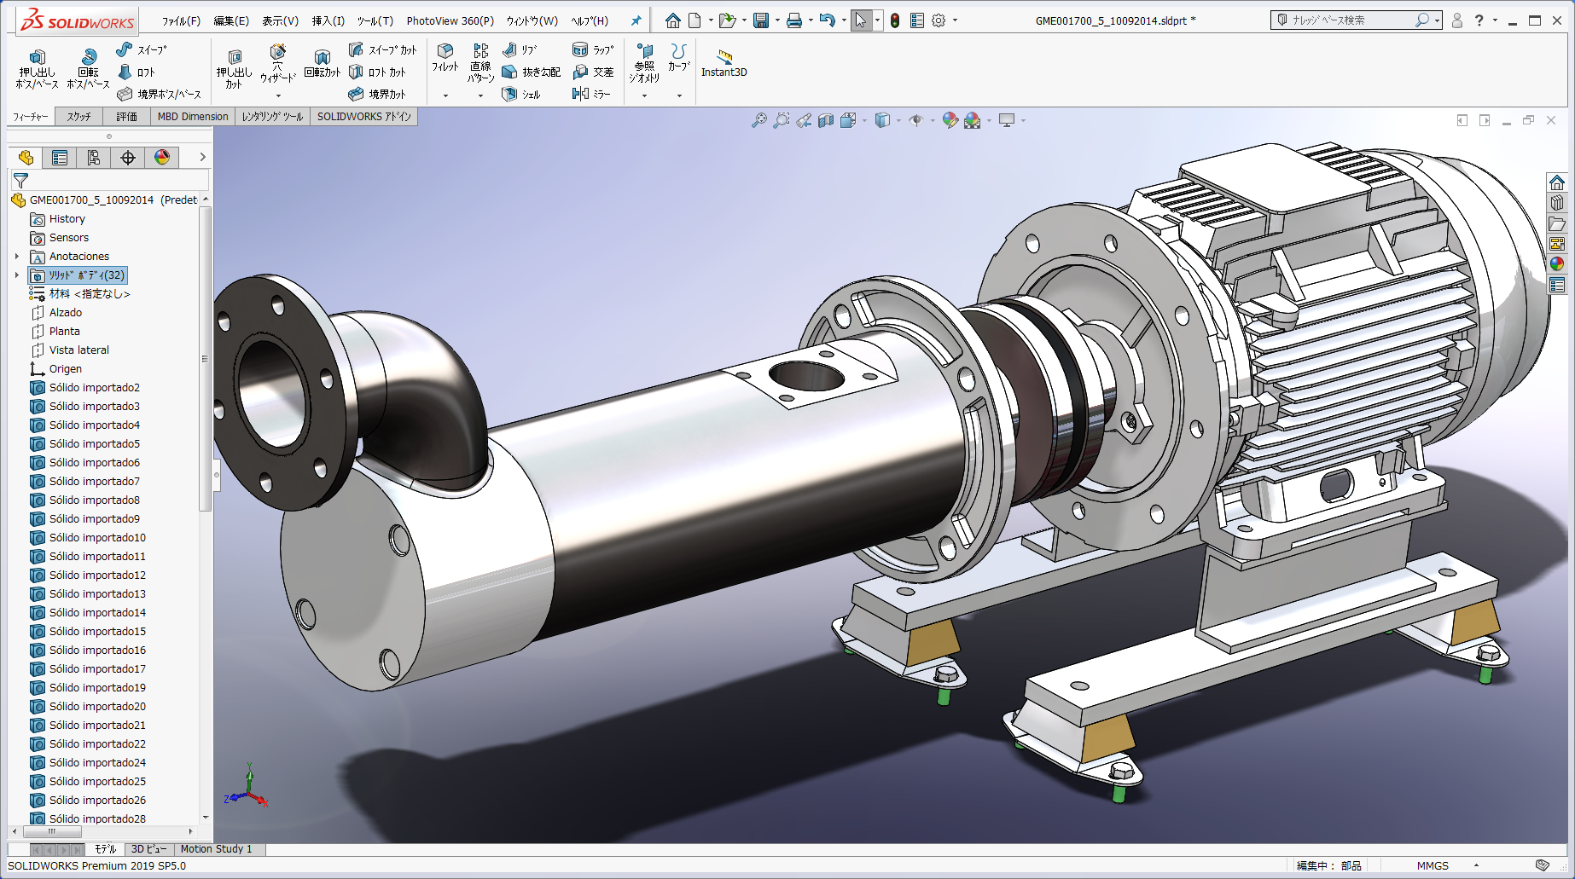
Task: Toggle the Hide/Show Items eye icon
Action: pos(917,120)
